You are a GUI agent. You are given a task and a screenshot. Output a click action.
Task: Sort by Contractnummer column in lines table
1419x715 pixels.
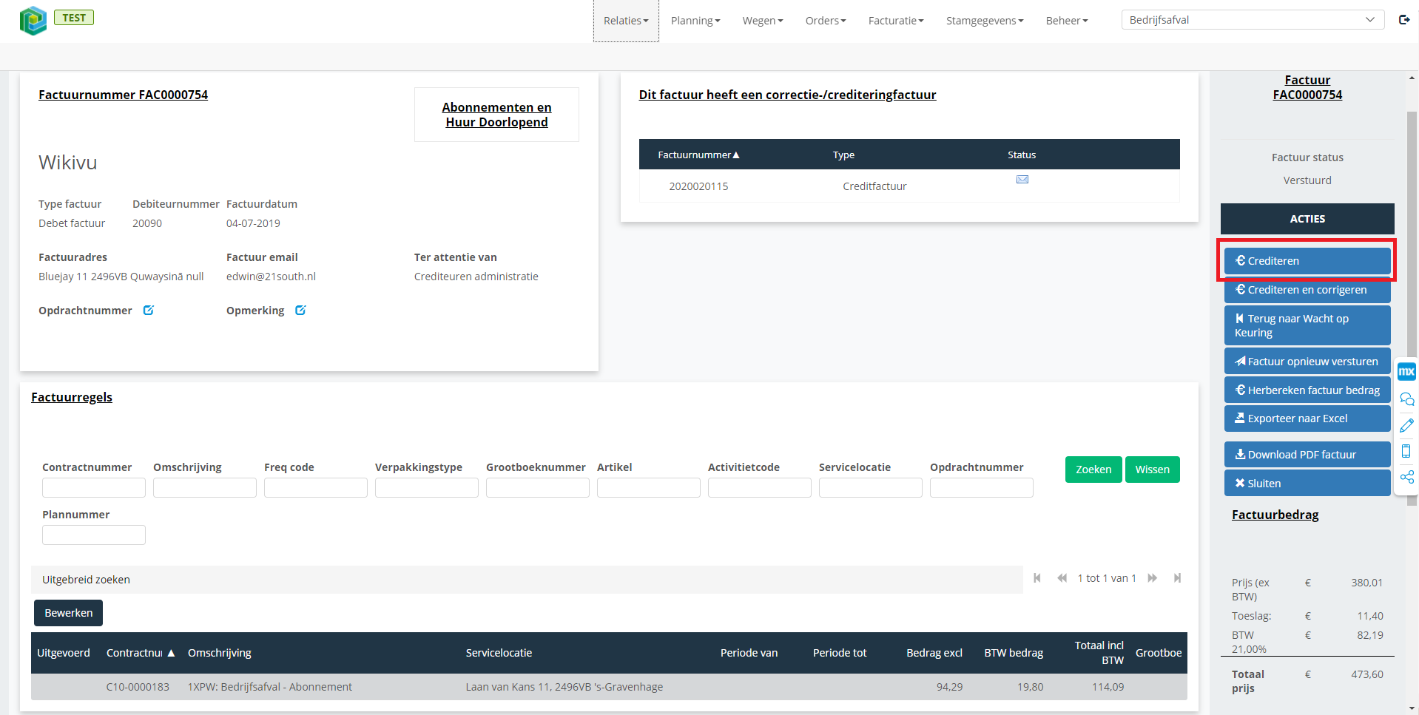pos(141,653)
